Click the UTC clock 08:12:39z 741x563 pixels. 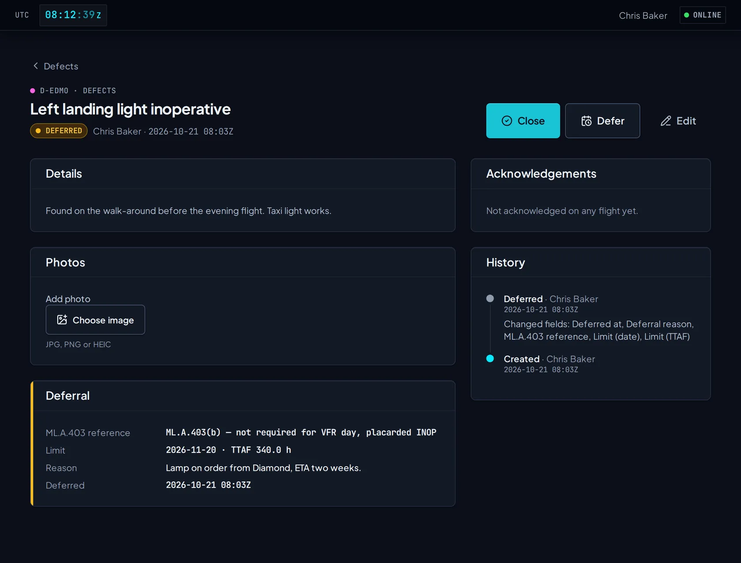(x=73, y=15)
